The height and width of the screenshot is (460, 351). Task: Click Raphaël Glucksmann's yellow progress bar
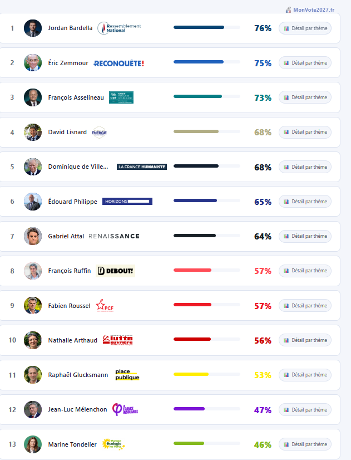tap(191, 374)
